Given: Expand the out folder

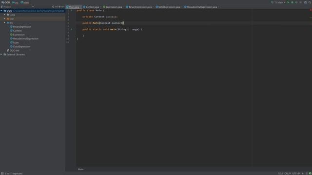Looking at the screenshot, I should 4,18.
